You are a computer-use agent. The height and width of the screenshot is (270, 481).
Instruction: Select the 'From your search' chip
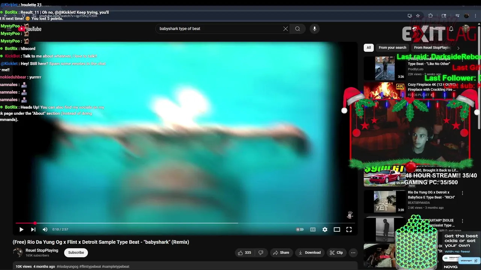pyautogui.click(x=392, y=48)
